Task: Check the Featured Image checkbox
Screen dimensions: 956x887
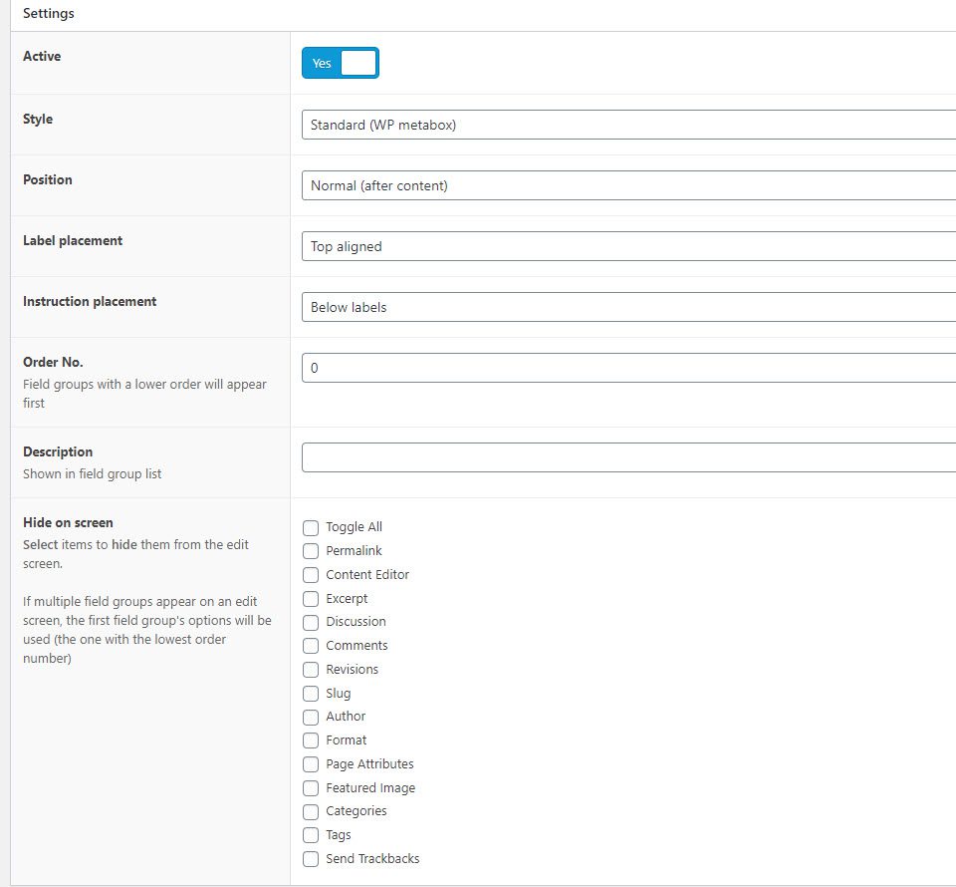Action: tap(310, 787)
